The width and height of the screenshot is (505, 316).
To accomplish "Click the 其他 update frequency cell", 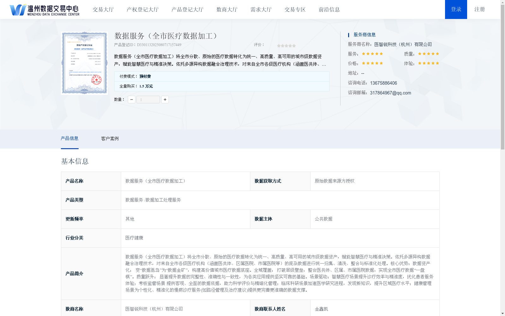I will click(x=186, y=219).
